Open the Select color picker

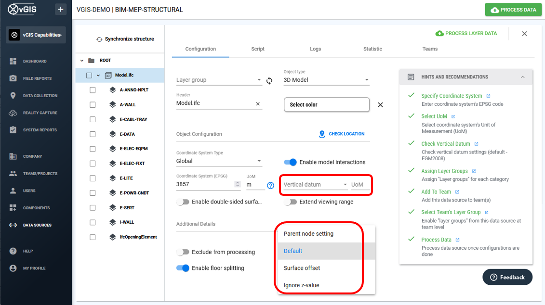327,104
